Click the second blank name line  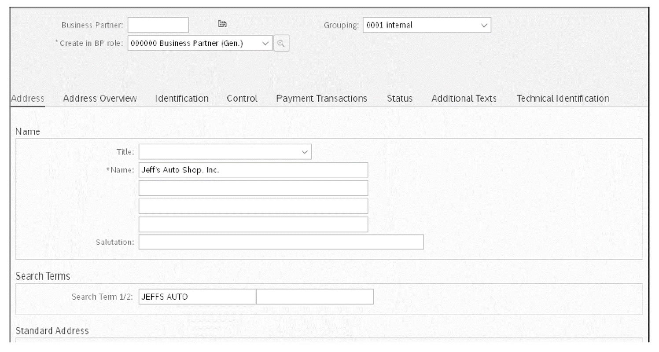click(x=253, y=188)
